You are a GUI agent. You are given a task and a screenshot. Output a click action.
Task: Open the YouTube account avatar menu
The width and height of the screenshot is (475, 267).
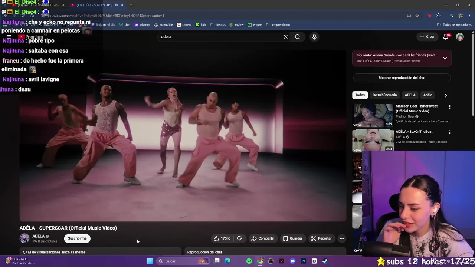[x=460, y=37]
